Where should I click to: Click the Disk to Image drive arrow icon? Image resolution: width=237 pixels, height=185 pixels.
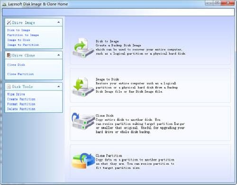[x=83, y=48]
